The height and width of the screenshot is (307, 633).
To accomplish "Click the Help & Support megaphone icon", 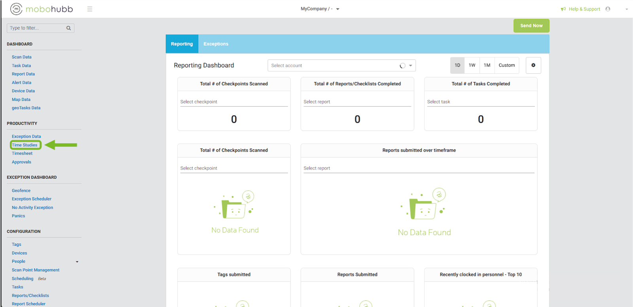I will point(563,9).
